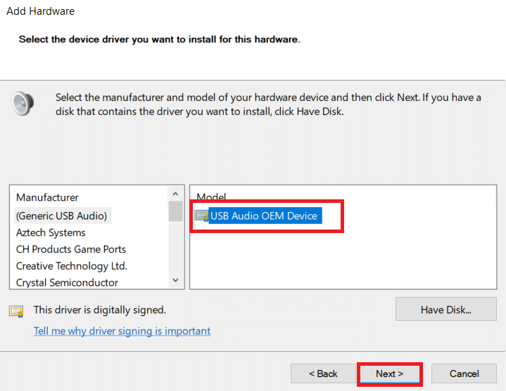Screen dimensions: 506x391
Task: Click the digitally signed certificate icon
Action: [16, 310]
